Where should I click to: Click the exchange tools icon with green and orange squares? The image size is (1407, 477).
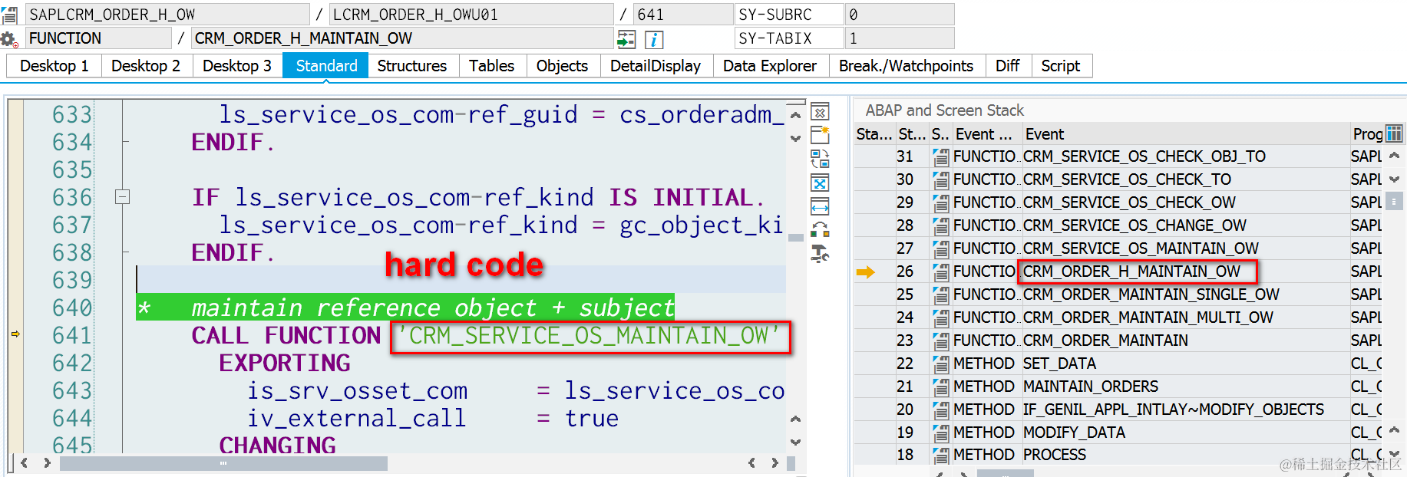point(820,230)
